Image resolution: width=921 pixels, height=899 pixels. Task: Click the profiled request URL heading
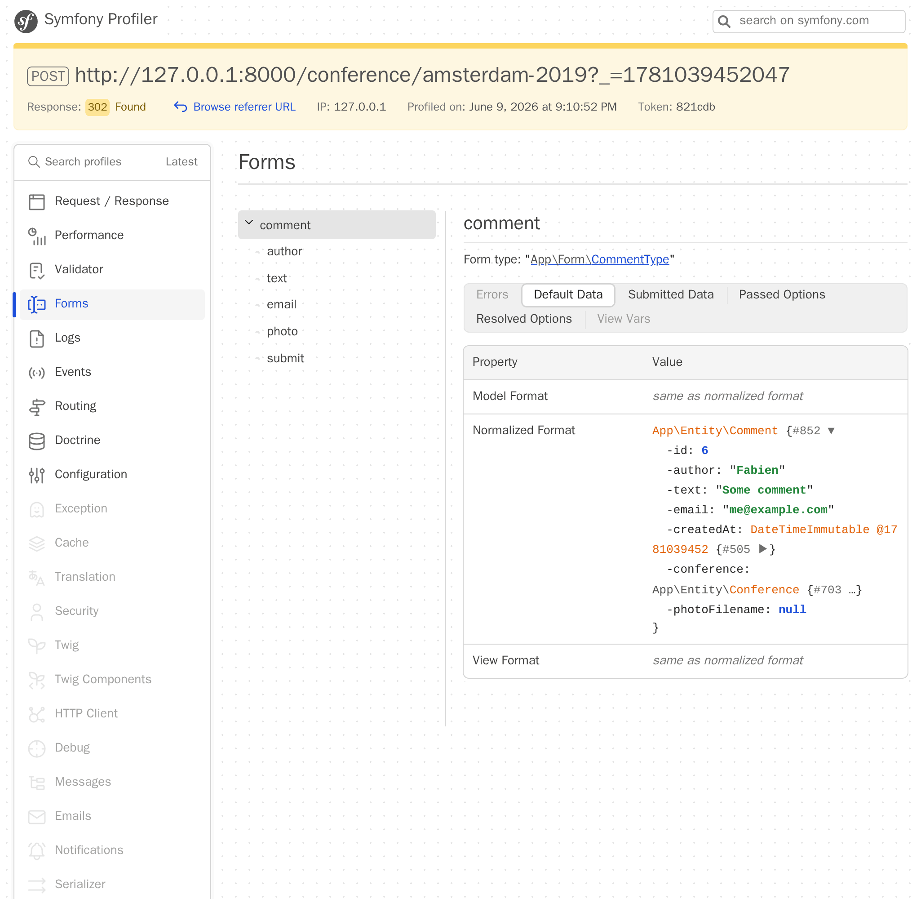coord(432,75)
